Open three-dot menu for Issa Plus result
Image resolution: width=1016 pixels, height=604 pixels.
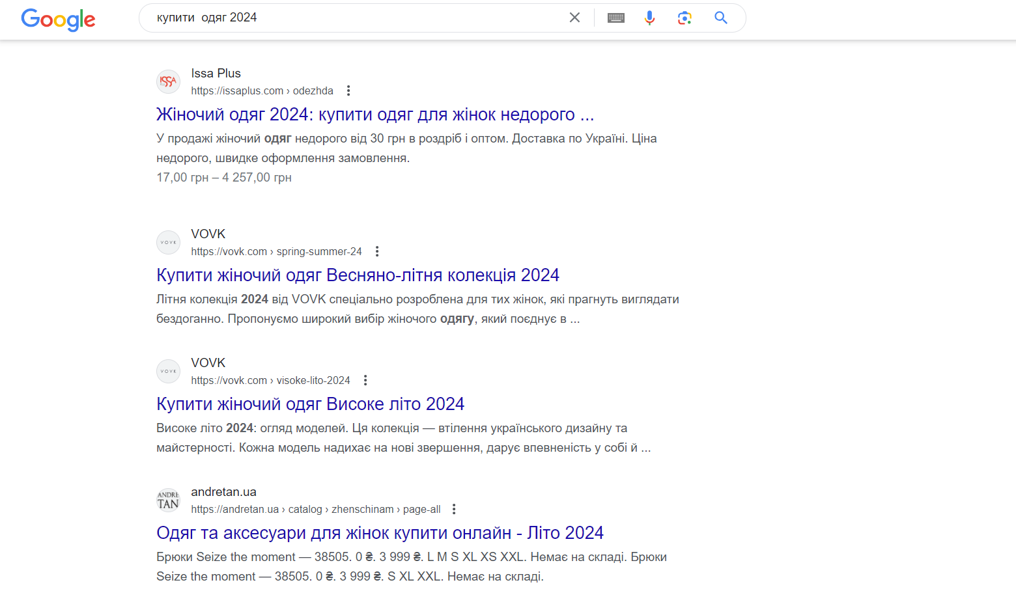coord(348,90)
